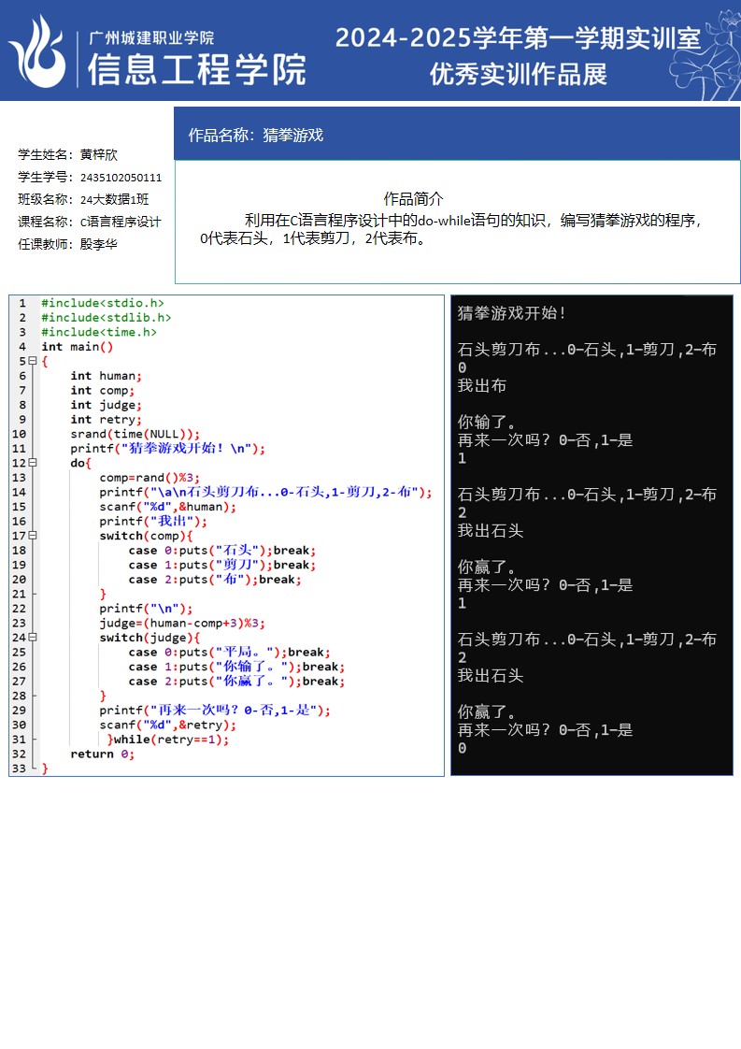Screen dimensions: 741x1049
Task: Click student ID 2435102050111
Action: 121,178
